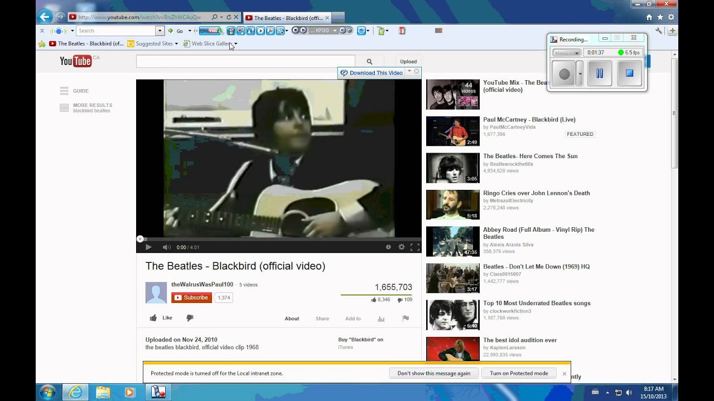Click the red gift icon in toolbar
Screen dimensions: 714x401
coord(402,31)
